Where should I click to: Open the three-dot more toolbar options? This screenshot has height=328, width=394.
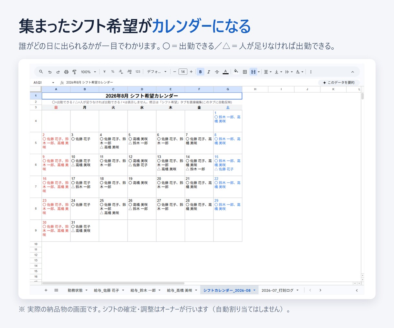[311, 72]
